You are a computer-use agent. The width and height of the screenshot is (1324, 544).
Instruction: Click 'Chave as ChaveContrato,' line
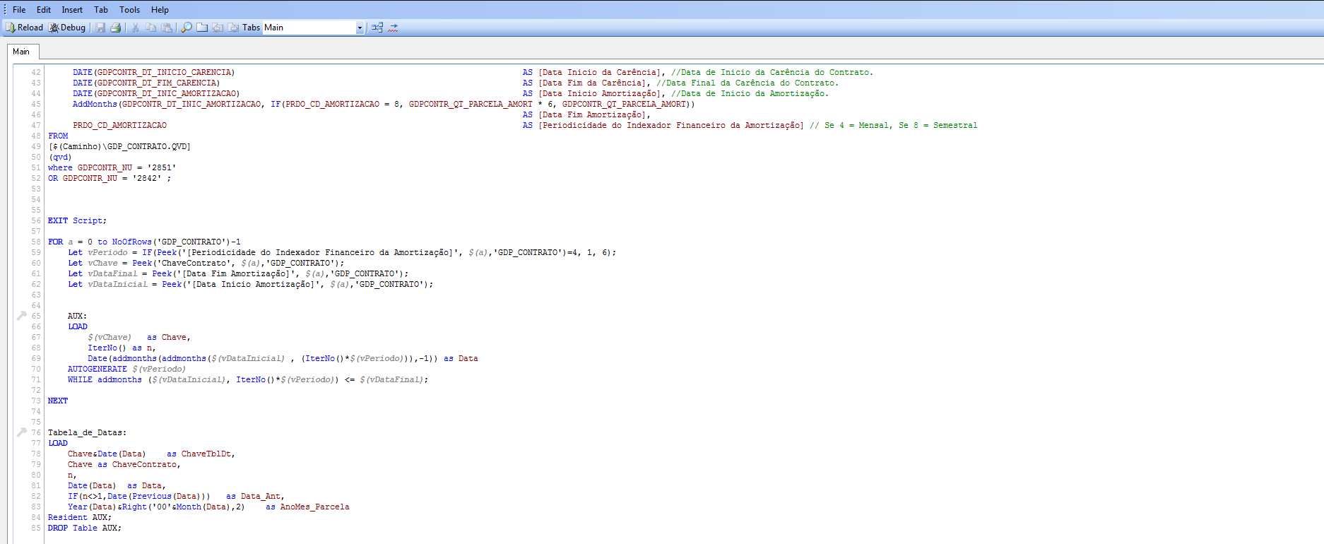(x=124, y=464)
